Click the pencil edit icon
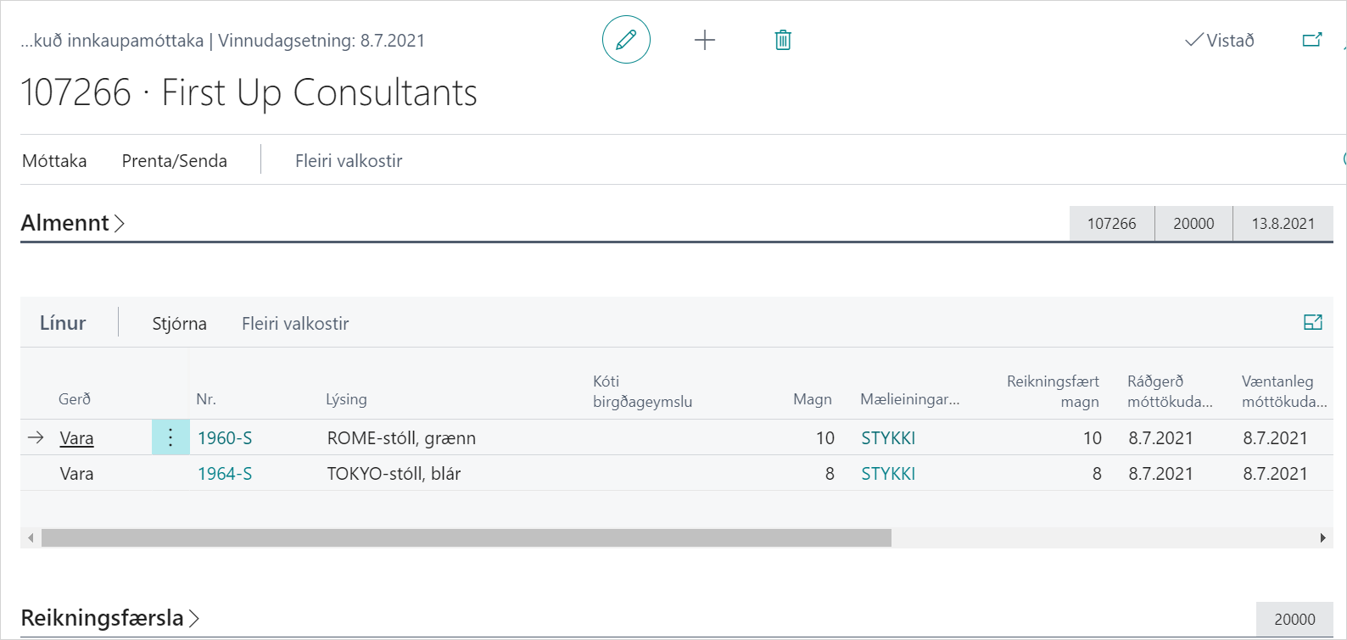Image resolution: width=1347 pixels, height=640 pixels. click(626, 40)
